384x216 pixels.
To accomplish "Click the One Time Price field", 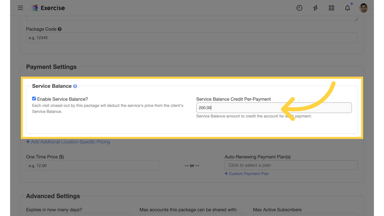I will point(92,165).
